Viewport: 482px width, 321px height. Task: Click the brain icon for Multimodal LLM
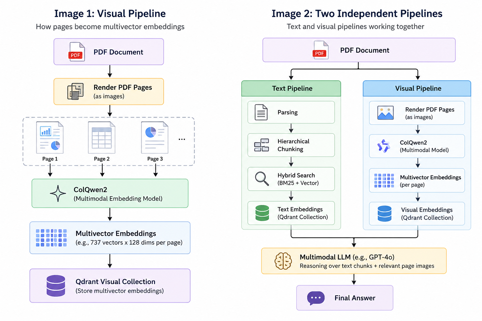click(x=283, y=261)
